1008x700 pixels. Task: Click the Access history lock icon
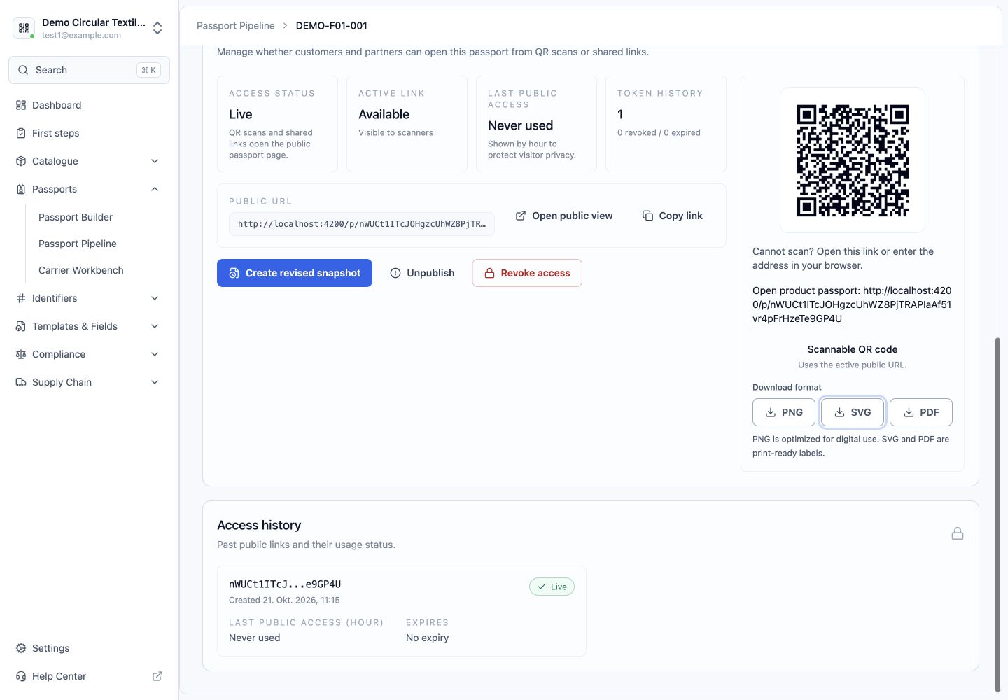(x=958, y=534)
